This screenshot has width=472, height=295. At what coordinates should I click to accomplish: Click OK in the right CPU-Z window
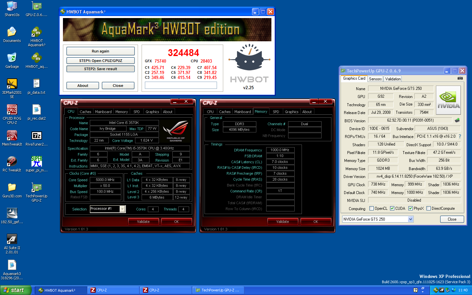pos(316,222)
